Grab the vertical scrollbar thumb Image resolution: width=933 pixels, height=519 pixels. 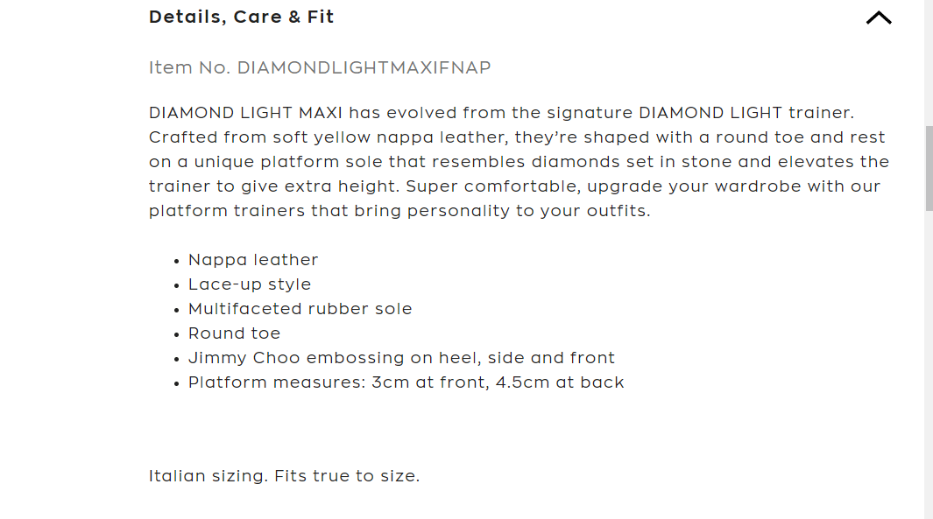pos(929,166)
